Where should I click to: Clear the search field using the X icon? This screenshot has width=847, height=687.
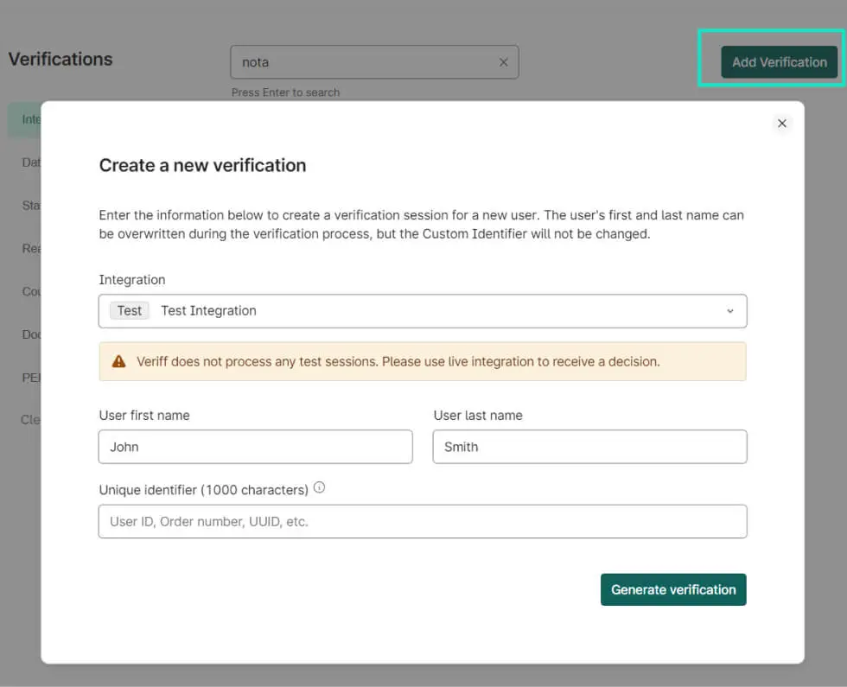[504, 61]
